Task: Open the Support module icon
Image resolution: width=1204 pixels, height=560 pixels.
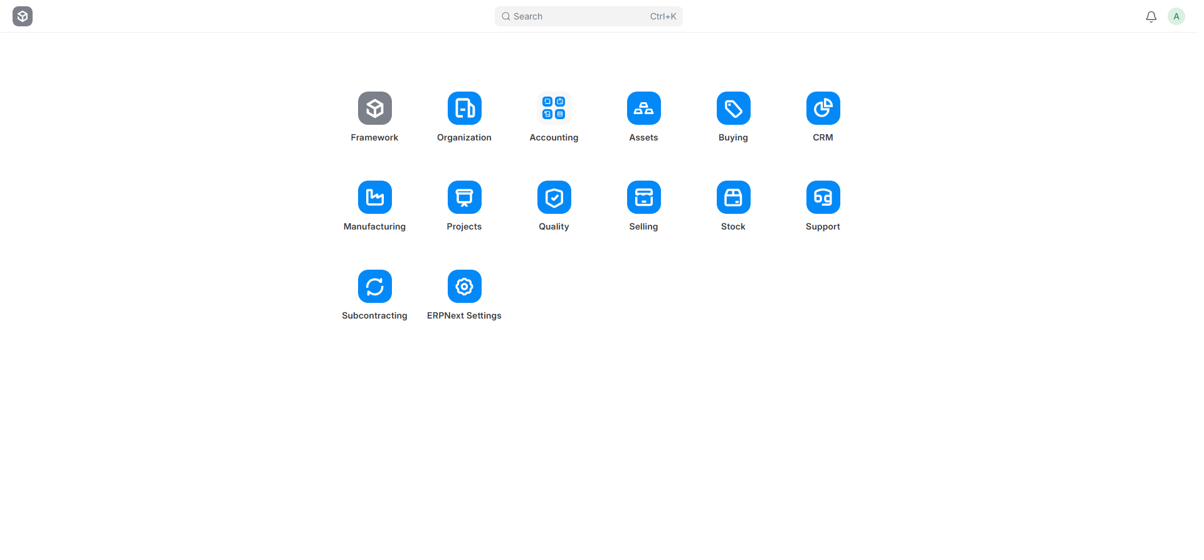Action: (x=823, y=198)
